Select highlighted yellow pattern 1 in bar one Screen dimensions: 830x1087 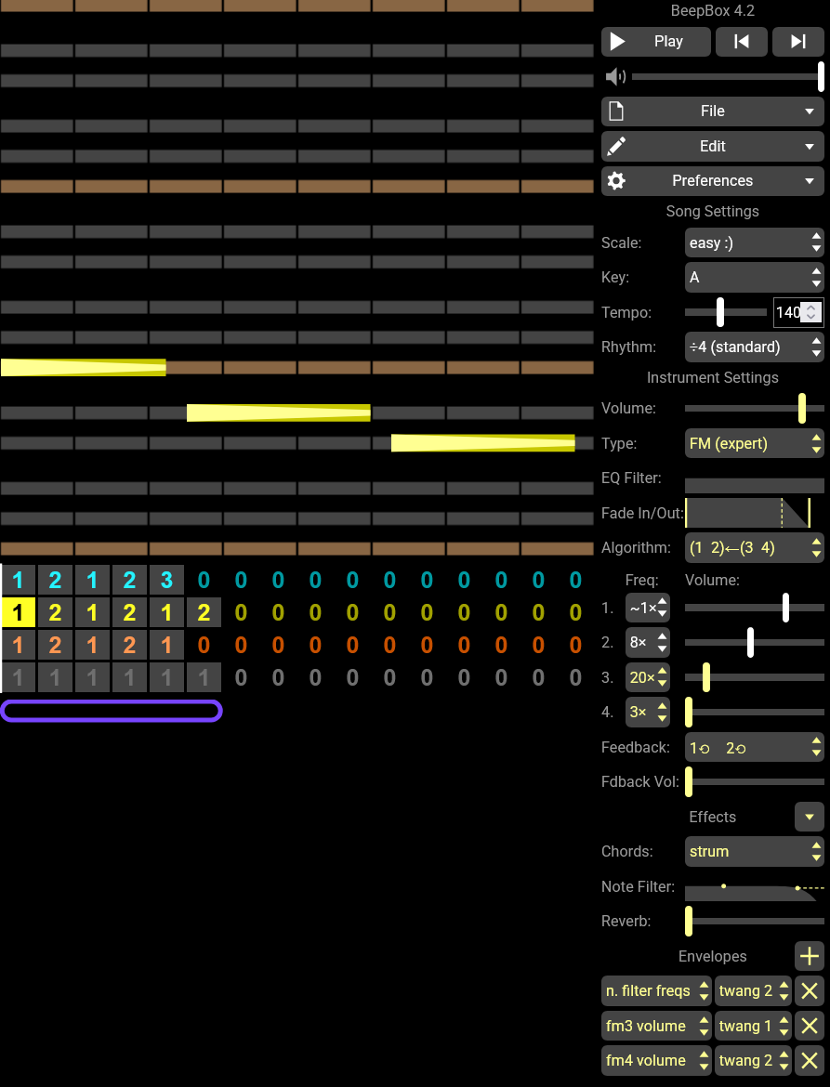pyautogui.click(x=18, y=613)
